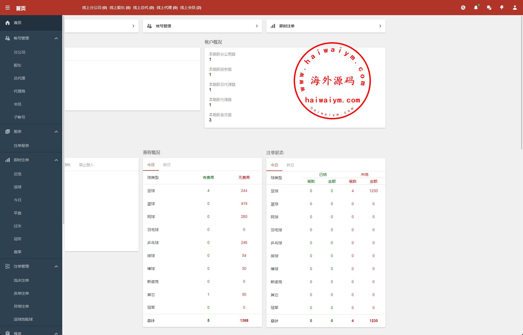The height and width of the screenshot is (335, 523).
Task: Click the home icon in sidebar
Action: [x=8, y=23]
